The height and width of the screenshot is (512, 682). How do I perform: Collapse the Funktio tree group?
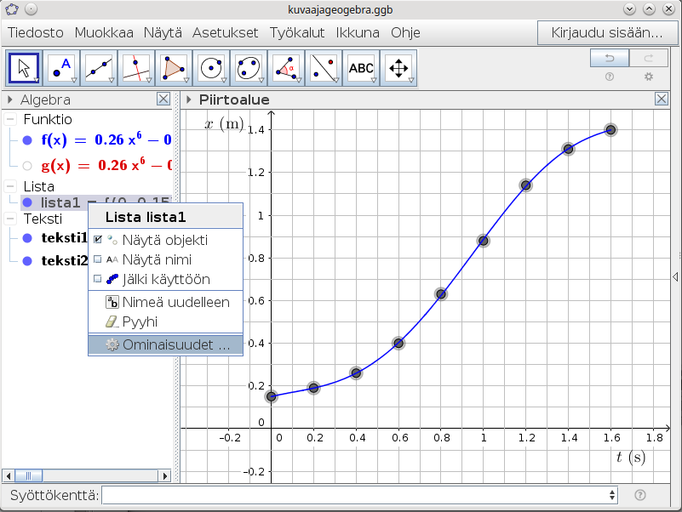[x=10, y=119]
